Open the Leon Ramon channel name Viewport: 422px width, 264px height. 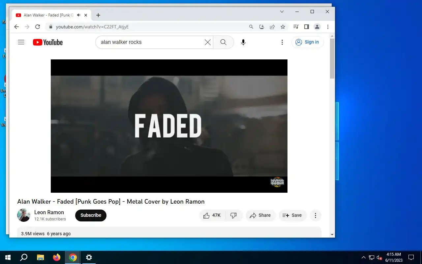[x=49, y=212]
